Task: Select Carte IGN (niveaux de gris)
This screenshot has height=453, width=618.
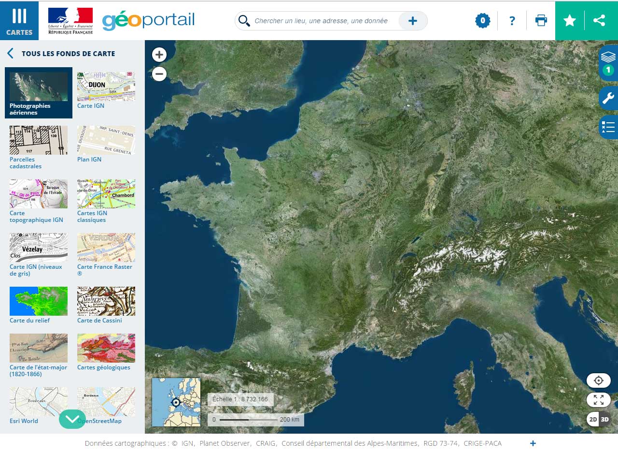Action: 39,255
